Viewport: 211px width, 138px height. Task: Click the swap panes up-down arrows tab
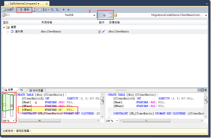[22, 90]
